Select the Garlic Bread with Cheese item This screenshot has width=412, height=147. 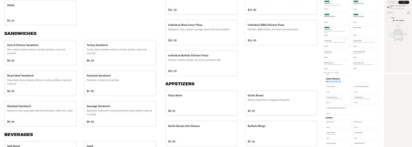pos(201,133)
